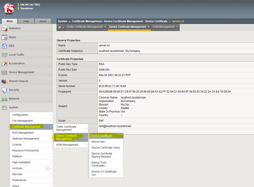This screenshot has height=187, width=254.
Task: Click the iApps sidebar icon
Action: [4, 37]
